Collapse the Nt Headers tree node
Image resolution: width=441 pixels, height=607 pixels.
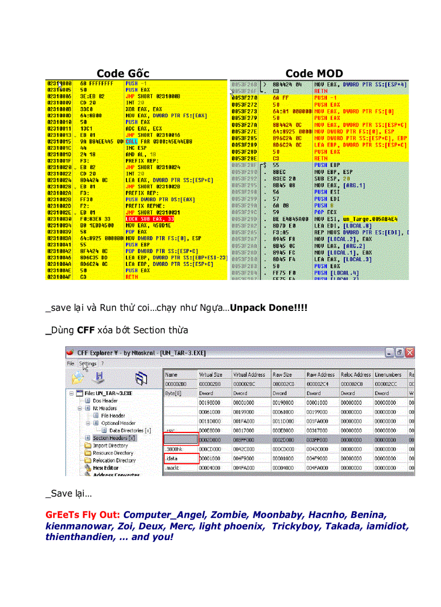tap(80, 407)
